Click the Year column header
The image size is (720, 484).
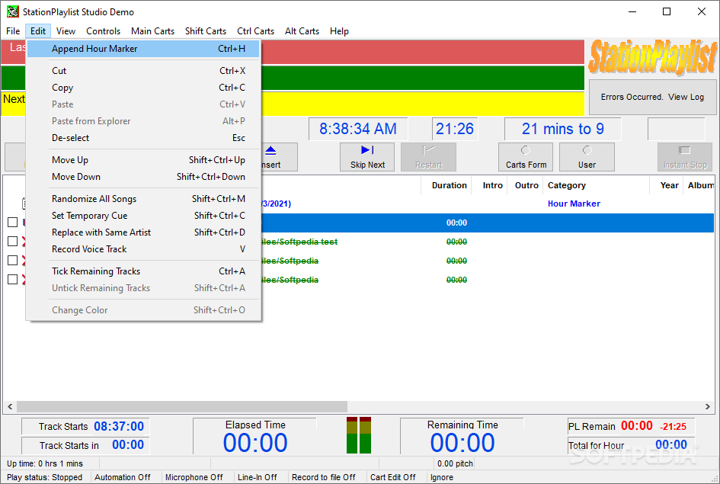[x=667, y=185]
